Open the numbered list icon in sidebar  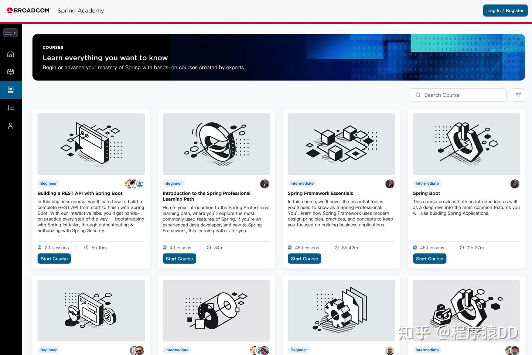pos(11,108)
